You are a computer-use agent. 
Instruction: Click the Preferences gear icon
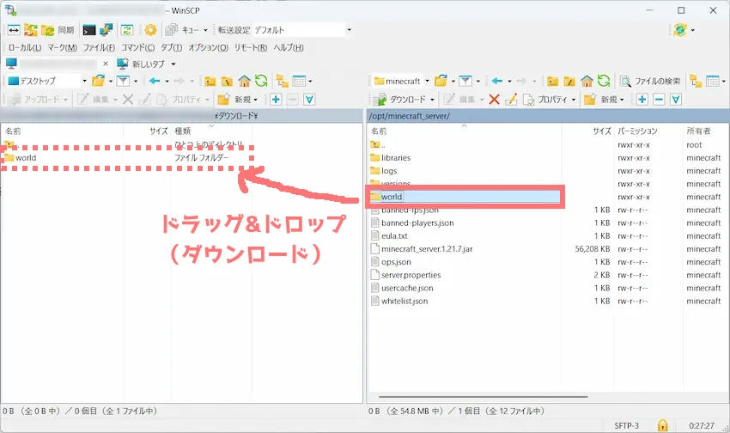click(x=150, y=30)
